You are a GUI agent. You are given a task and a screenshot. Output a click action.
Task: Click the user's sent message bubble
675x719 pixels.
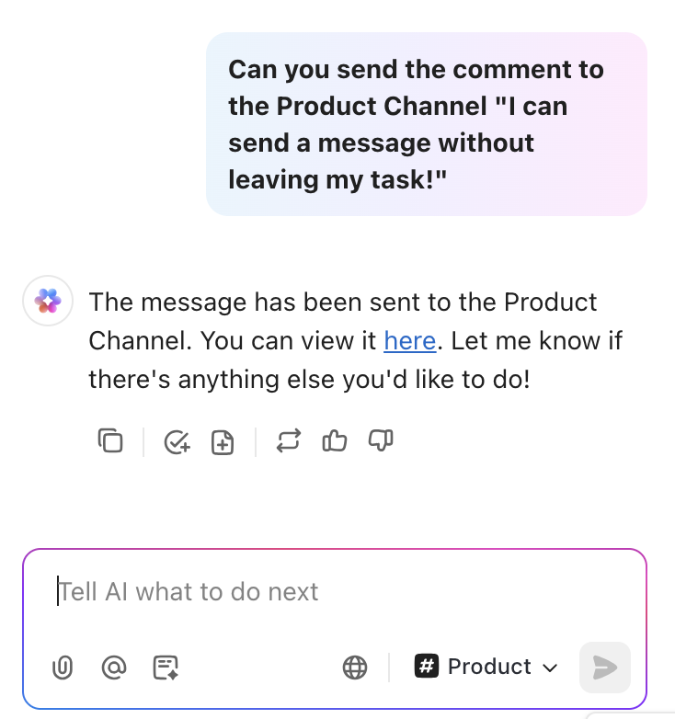point(426,124)
